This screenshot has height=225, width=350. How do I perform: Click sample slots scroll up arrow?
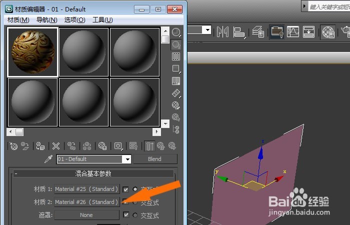tap(165, 31)
